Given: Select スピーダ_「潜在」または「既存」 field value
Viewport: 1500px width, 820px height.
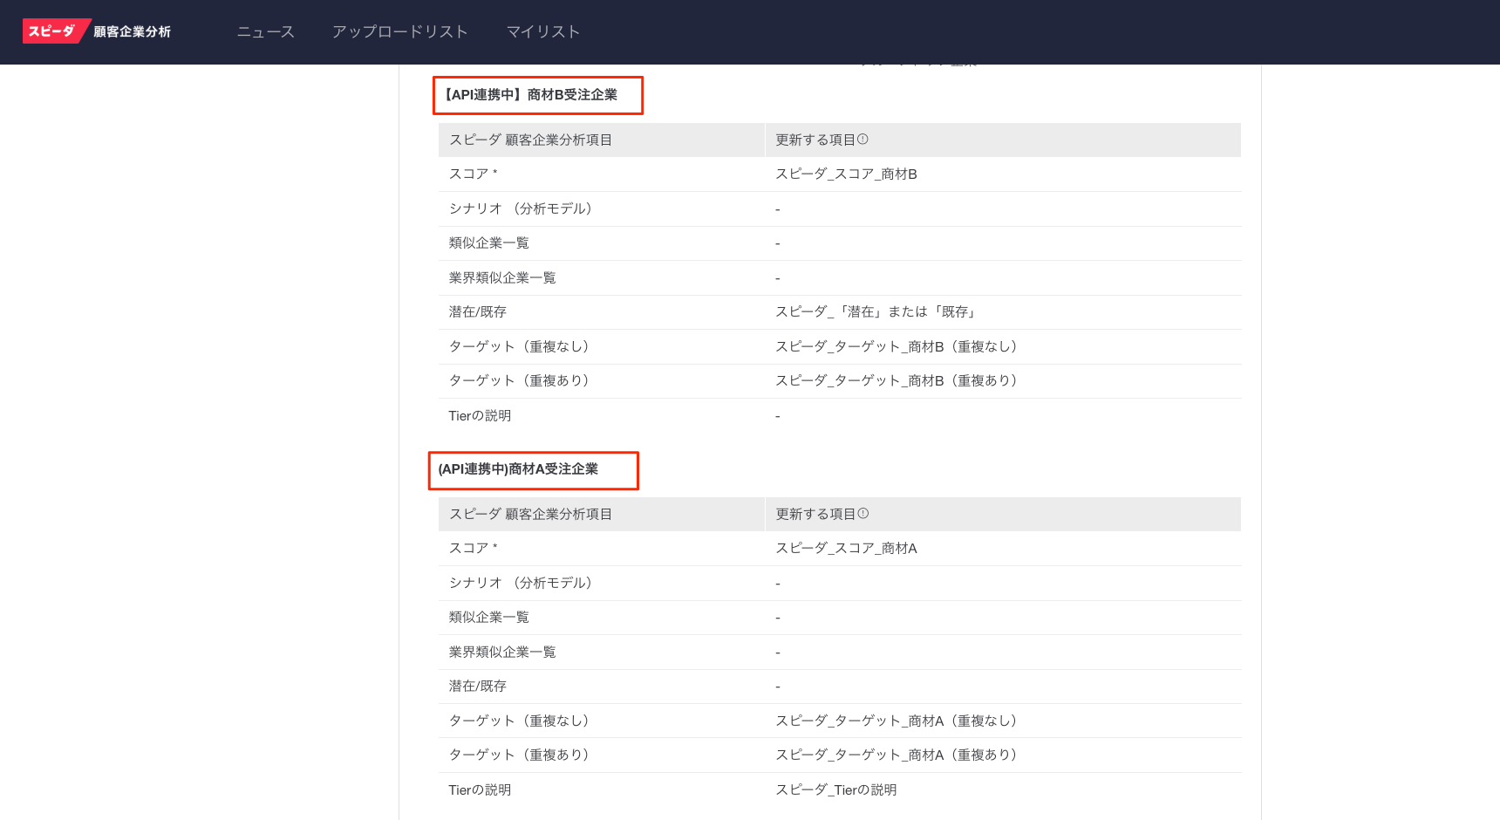Looking at the screenshot, I should 876,312.
